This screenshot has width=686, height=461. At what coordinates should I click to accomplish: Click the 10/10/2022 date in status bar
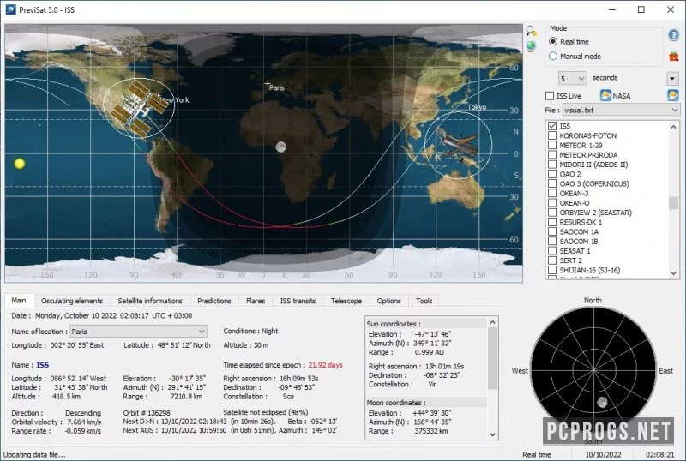coord(603,455)
